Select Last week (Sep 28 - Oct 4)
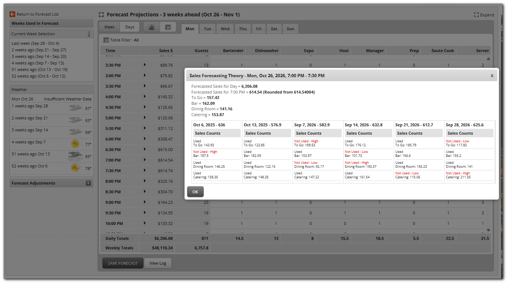Screen dimensions: 509x285 pyautogui.click(x=35, y=43)
